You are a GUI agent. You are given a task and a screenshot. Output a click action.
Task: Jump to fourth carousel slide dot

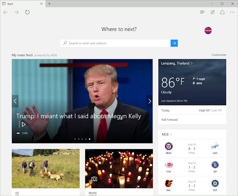click(86, 139)
